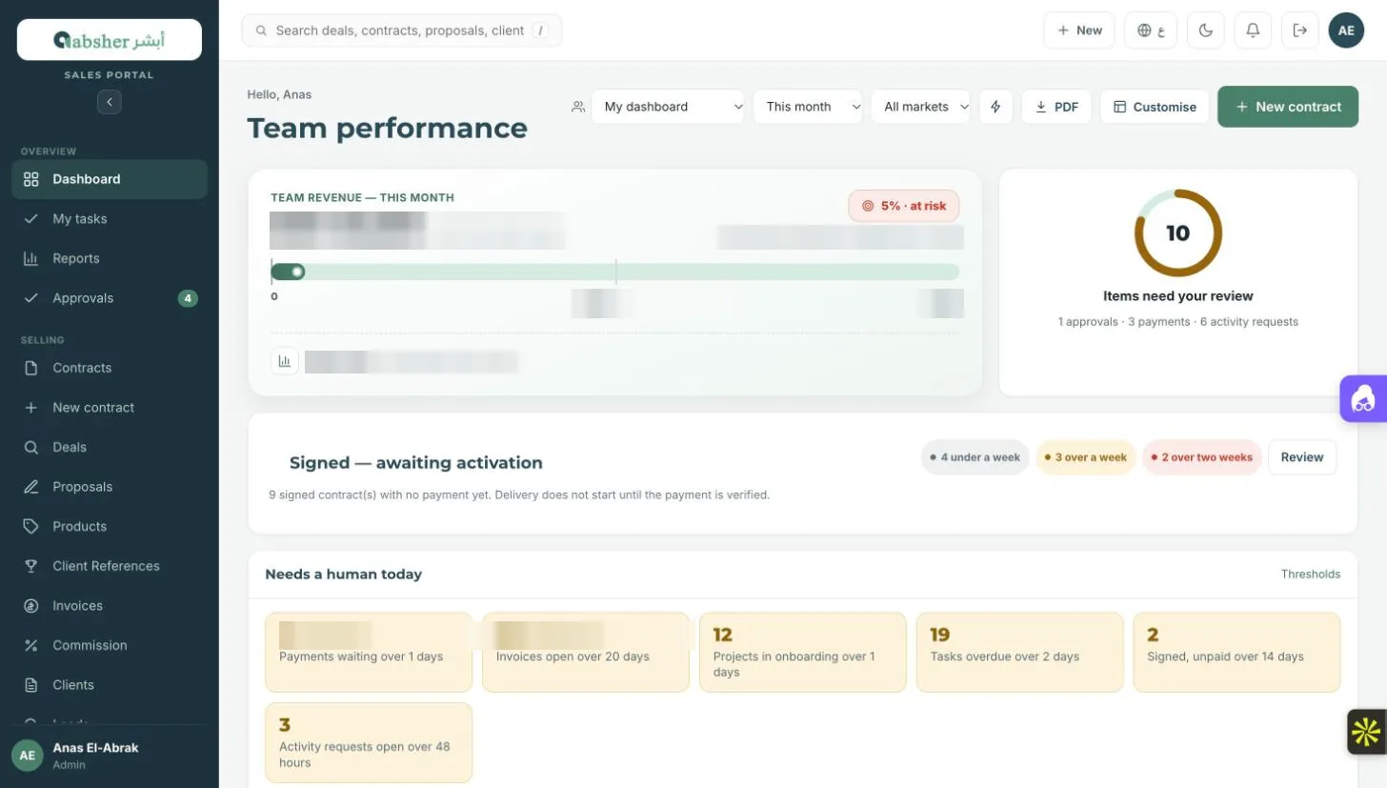Open Proposals in the sidebar
This screenshot has width=1387, height=788.
(110, 487)
